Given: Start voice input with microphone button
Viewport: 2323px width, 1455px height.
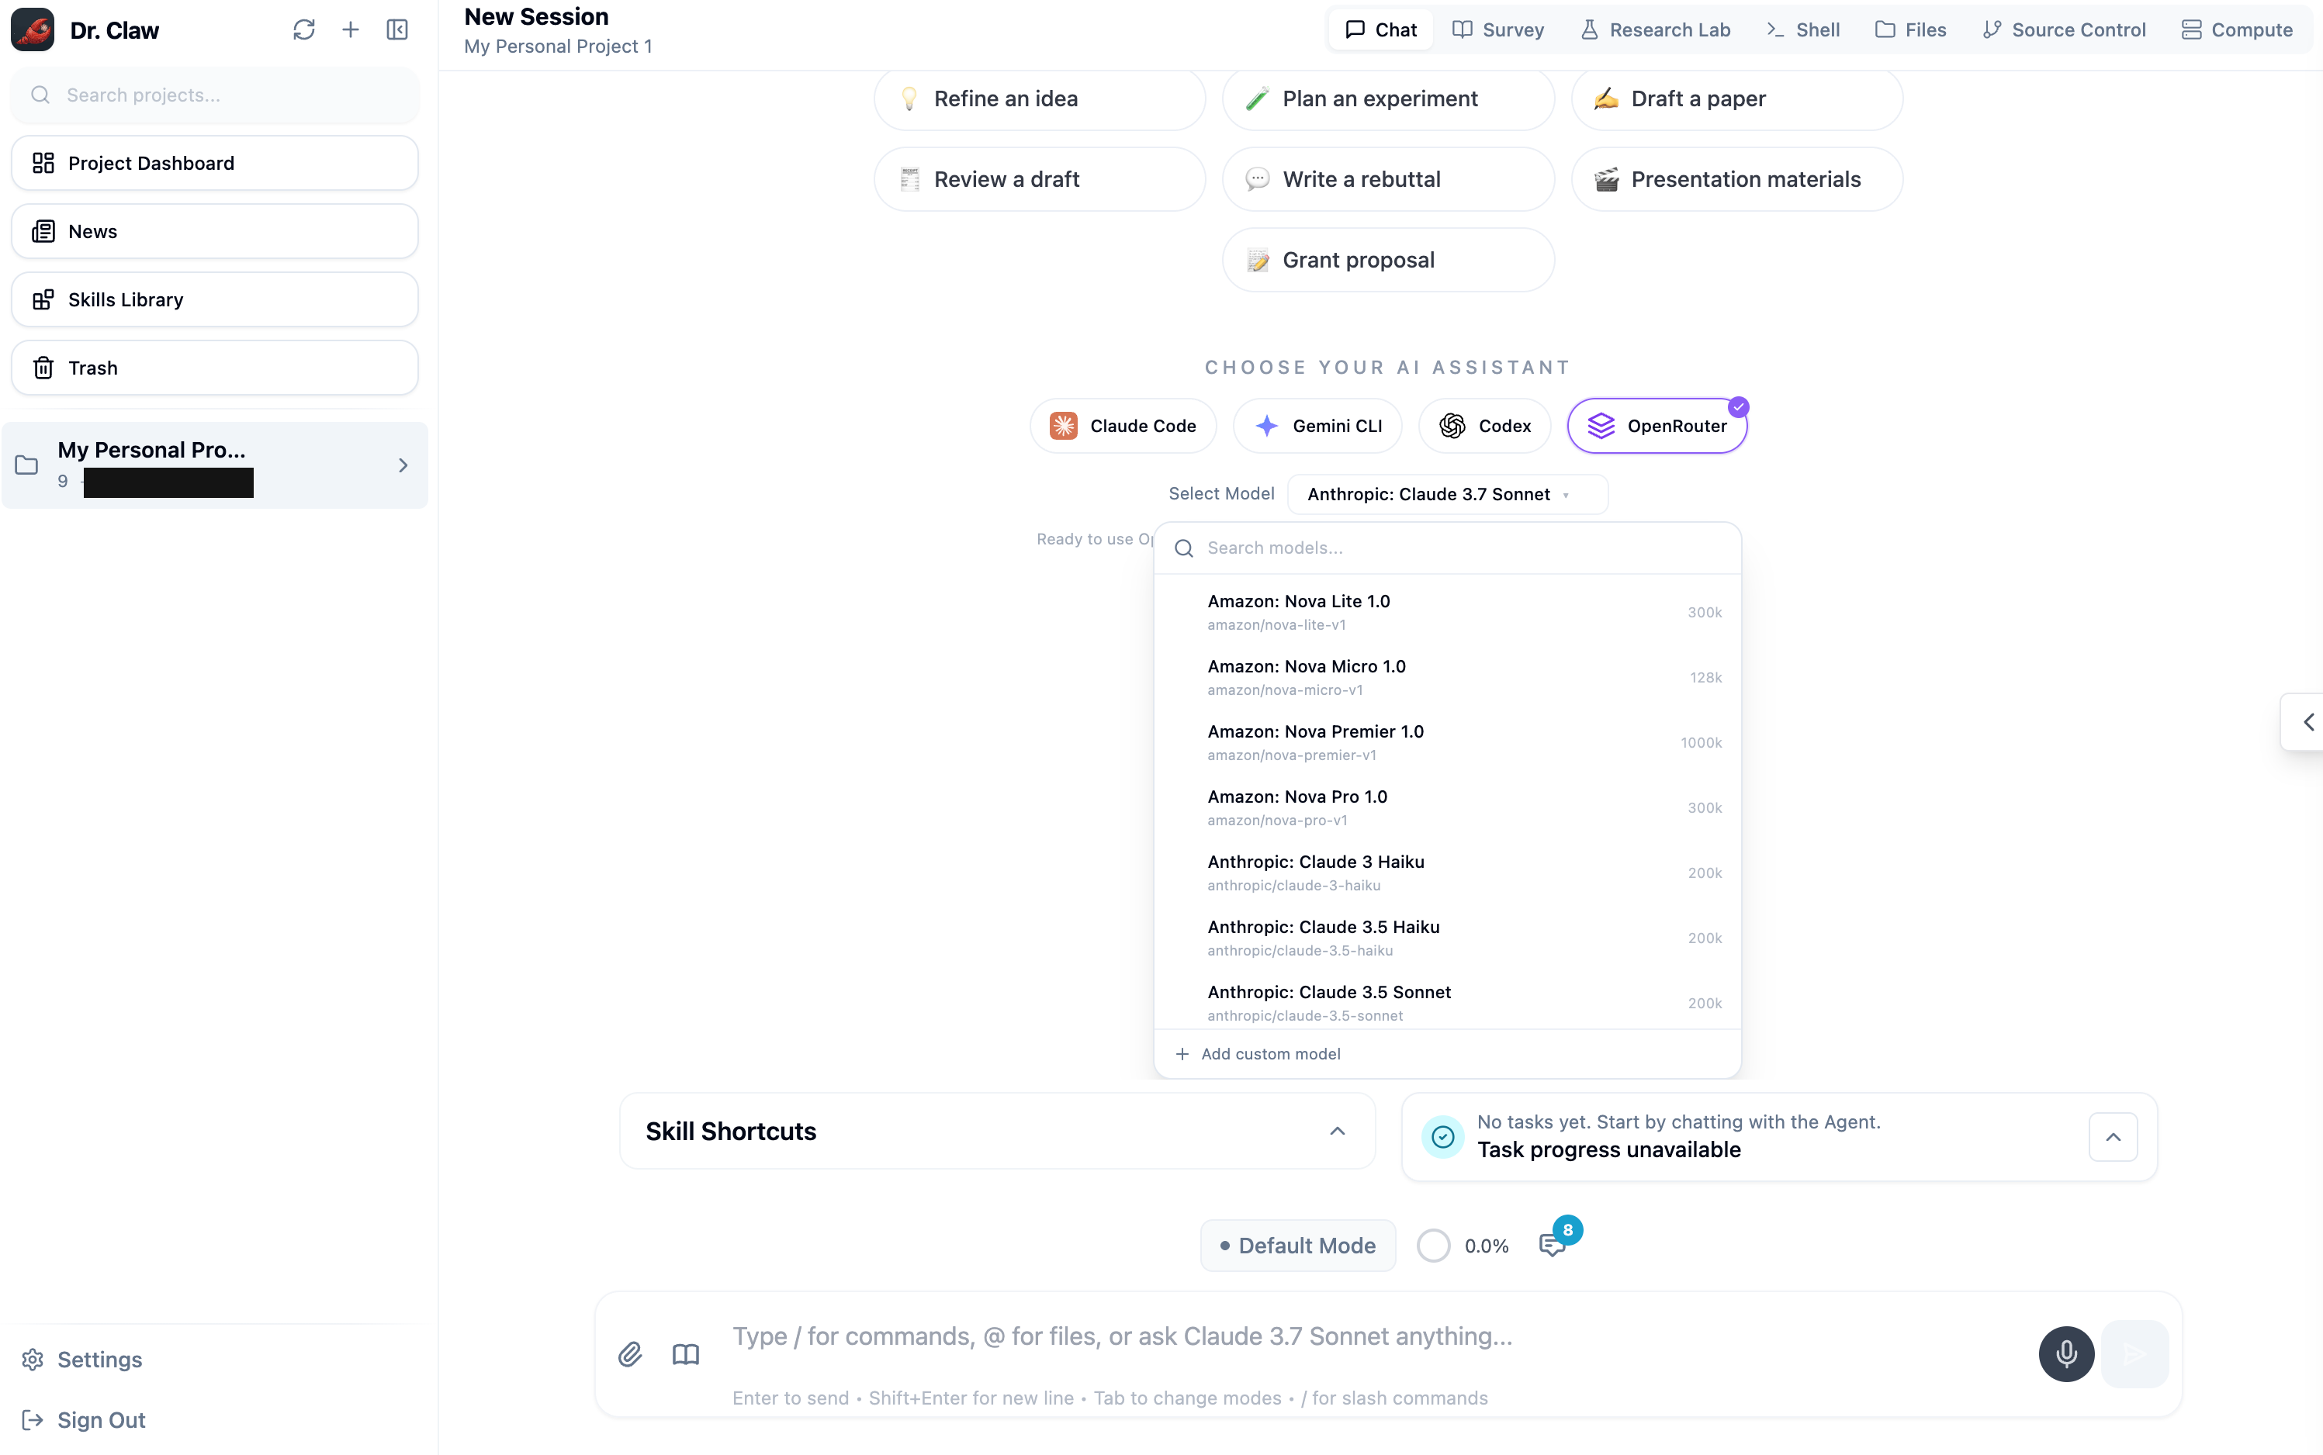Looking at the screenshot, I should pos(2066,1354).
